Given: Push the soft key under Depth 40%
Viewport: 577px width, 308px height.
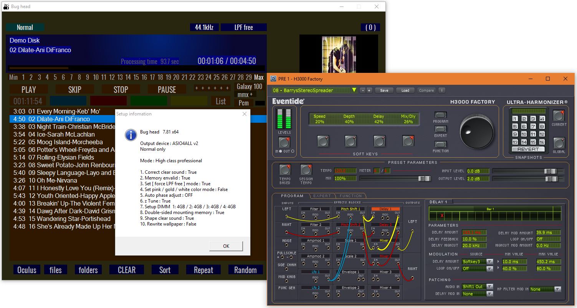Looking at the screenshot, I should tap(350, 141).
